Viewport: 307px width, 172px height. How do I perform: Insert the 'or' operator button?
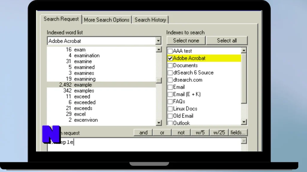[x=162, y=133]
